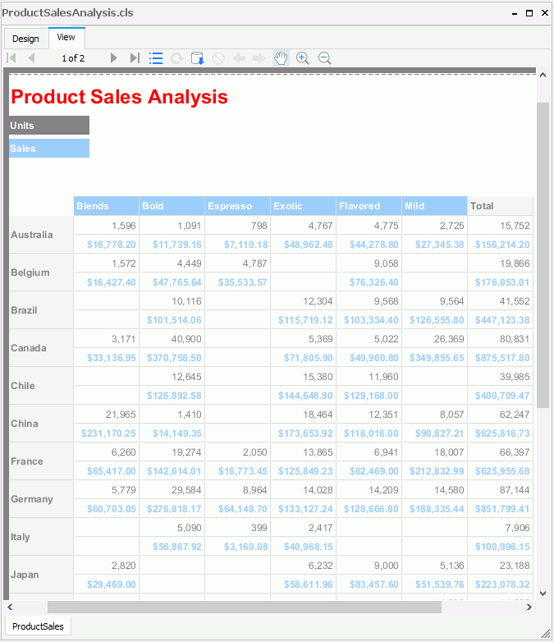
Task: Click Canada Bold sales $370,758.50
Action: [174, 358]
